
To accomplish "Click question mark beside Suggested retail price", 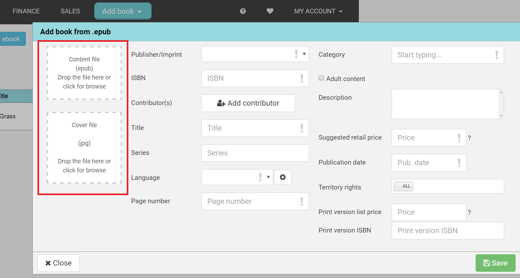I will (469, 138).
